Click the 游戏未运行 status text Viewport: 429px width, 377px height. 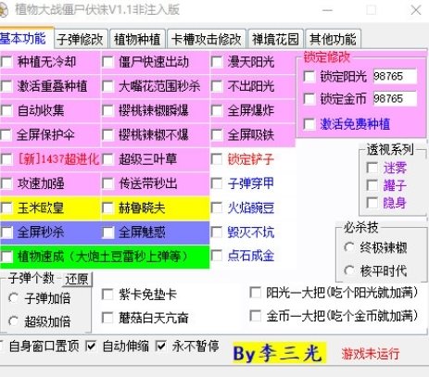(x=371, y=354)
